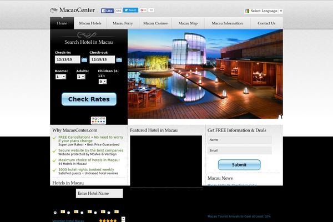
Task: Click 'Get FREE Information & Deals' heading
Action: [x=237, y=130]
